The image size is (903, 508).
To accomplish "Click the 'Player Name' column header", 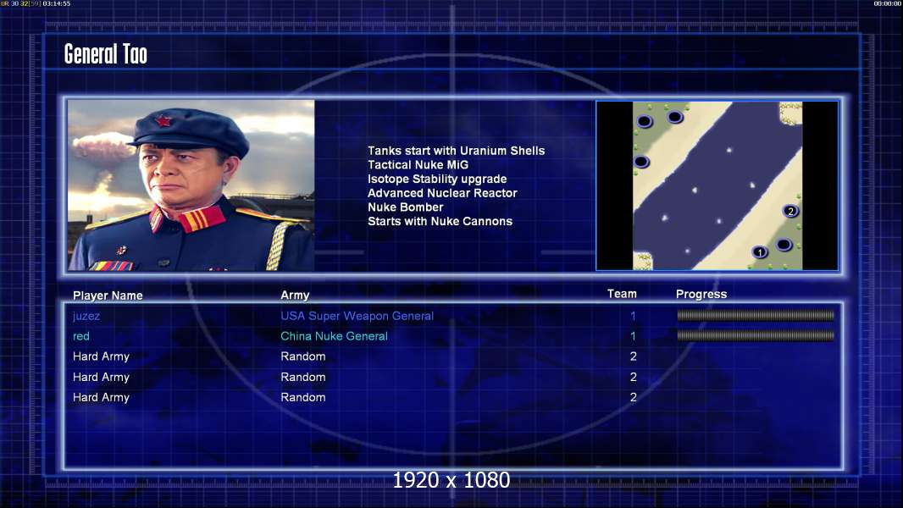I will 108,295.
